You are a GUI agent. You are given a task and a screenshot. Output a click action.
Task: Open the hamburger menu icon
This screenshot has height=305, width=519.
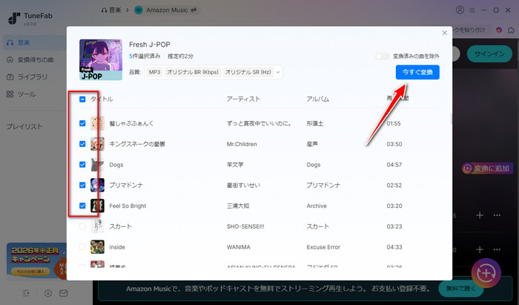coord(472,10)
